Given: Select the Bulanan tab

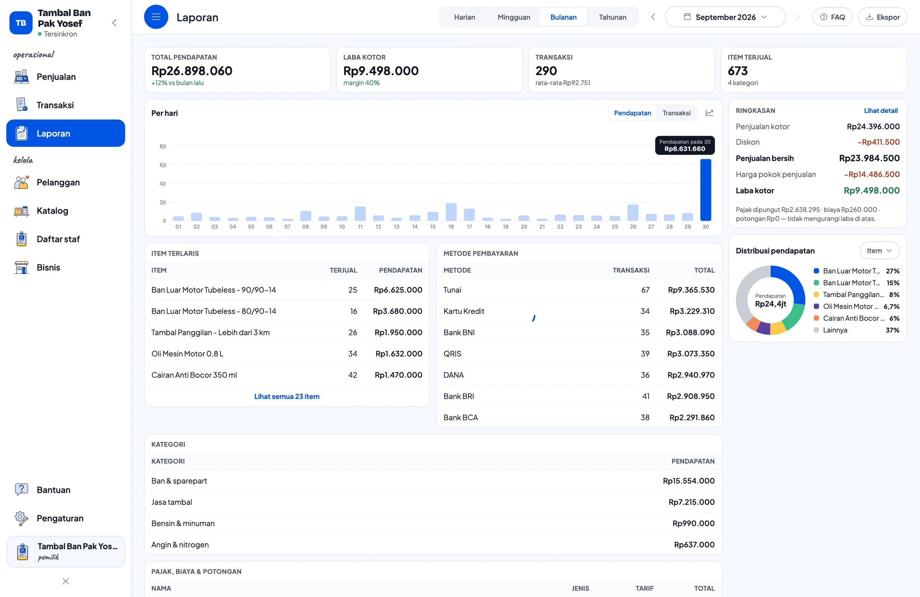Looking at the screenshot, I should point(563,17).
